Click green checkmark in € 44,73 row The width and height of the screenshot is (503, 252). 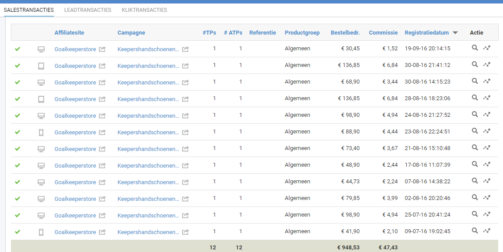[18, 182]
